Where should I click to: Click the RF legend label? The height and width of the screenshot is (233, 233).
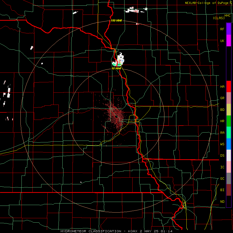(222, 29)
